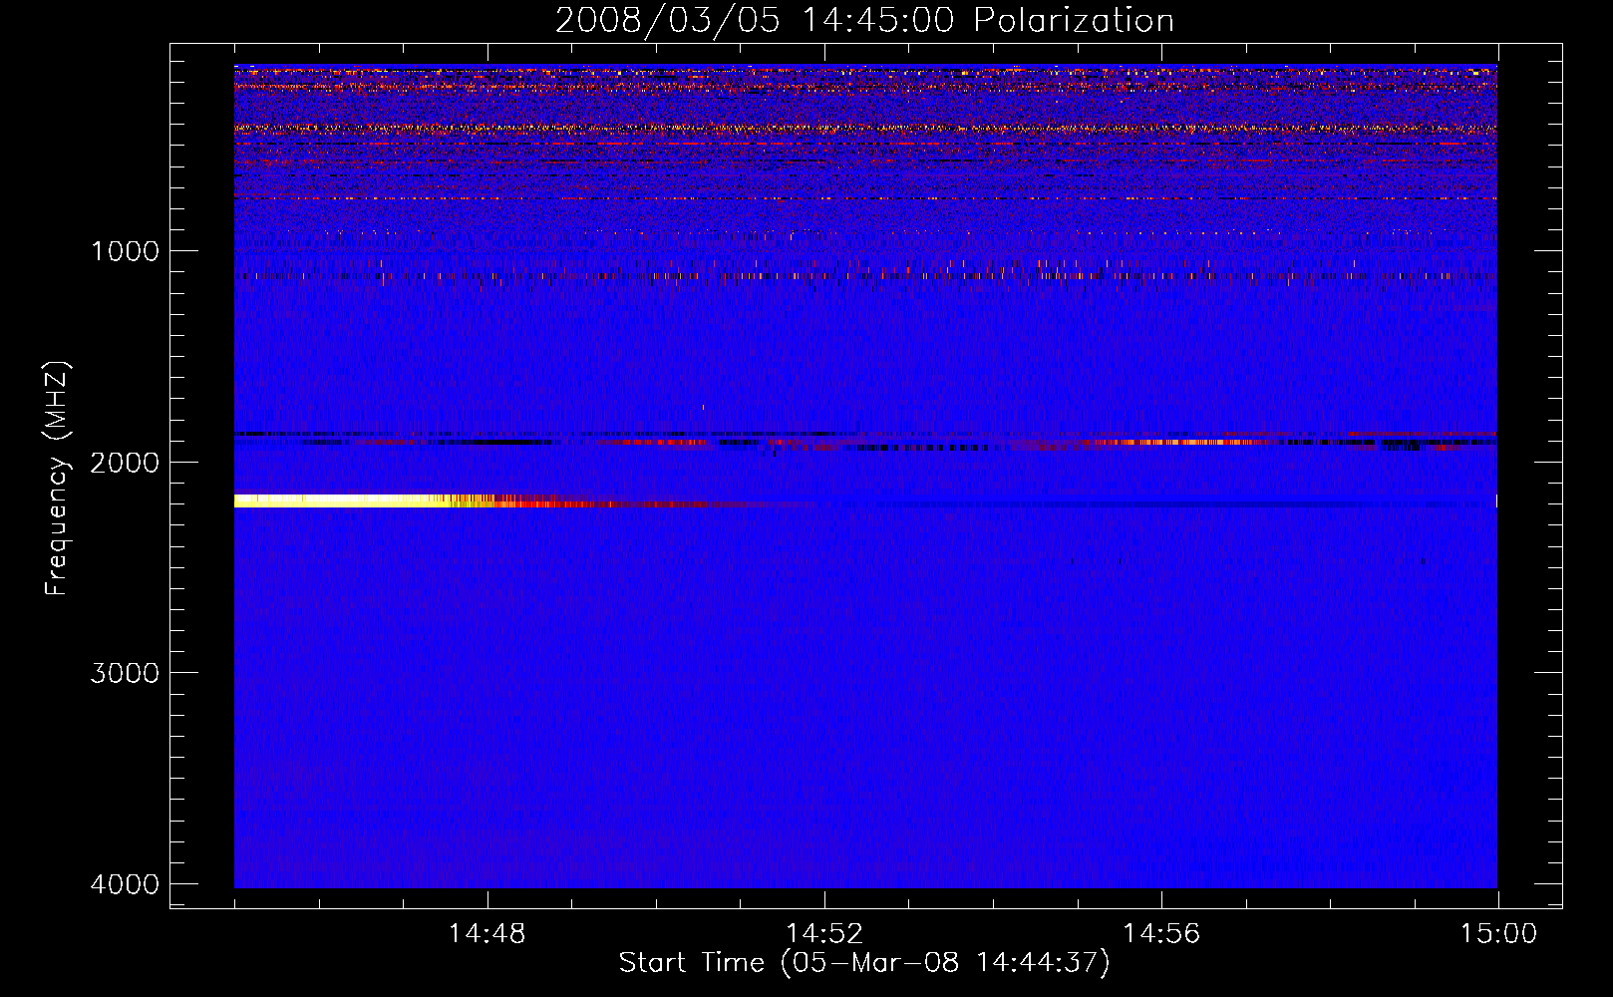Viewport: 1613px width, 997px height.
Task: Click the 'Frequency (MHZ)' y-axis label
Action: coord(57,479)
